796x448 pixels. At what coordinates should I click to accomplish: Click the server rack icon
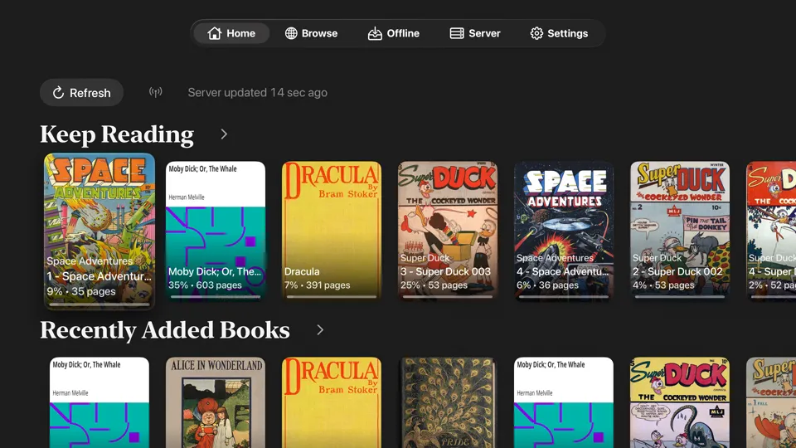click(456, 33)
